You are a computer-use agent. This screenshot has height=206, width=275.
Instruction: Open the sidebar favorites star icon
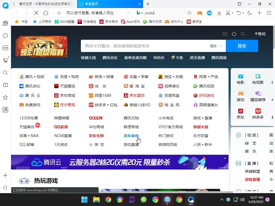click(x=5, y=97)
